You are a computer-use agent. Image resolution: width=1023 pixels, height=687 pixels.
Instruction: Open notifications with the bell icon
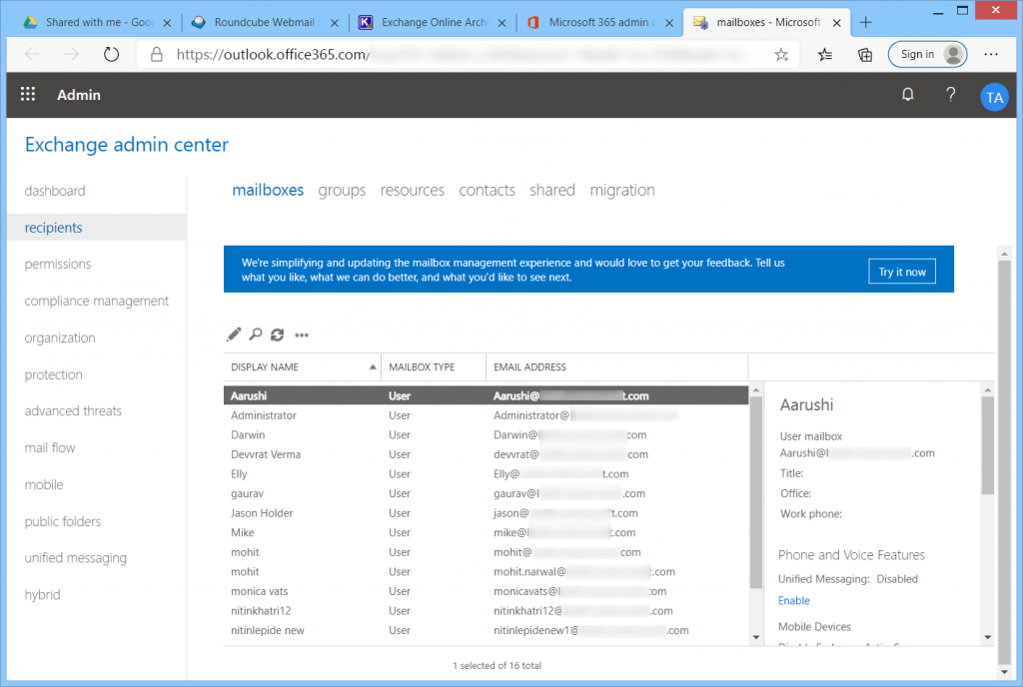(907, 94)
